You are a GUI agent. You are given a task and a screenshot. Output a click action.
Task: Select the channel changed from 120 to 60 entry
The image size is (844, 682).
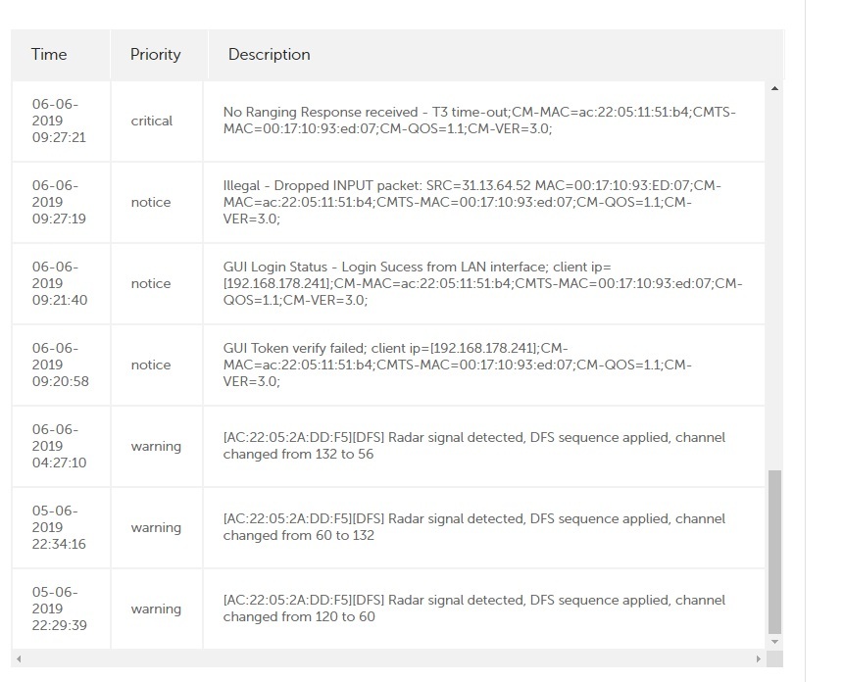click(473, 609)
